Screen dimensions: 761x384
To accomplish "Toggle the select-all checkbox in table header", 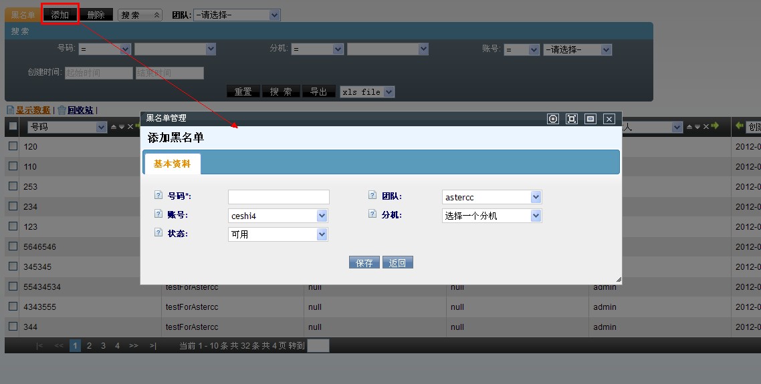I will tap(13, 126).
